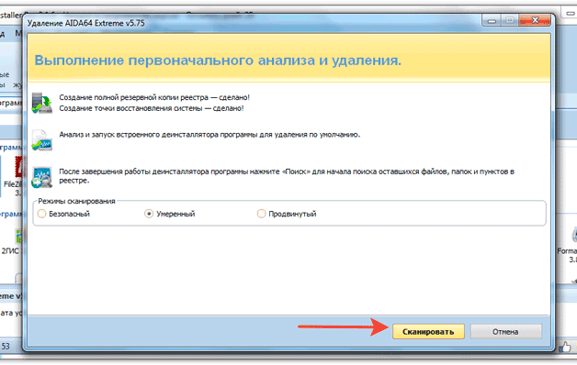Click the thumbs-up icon in background window
This screenshot has height=365, width=577.
point(565,347)
